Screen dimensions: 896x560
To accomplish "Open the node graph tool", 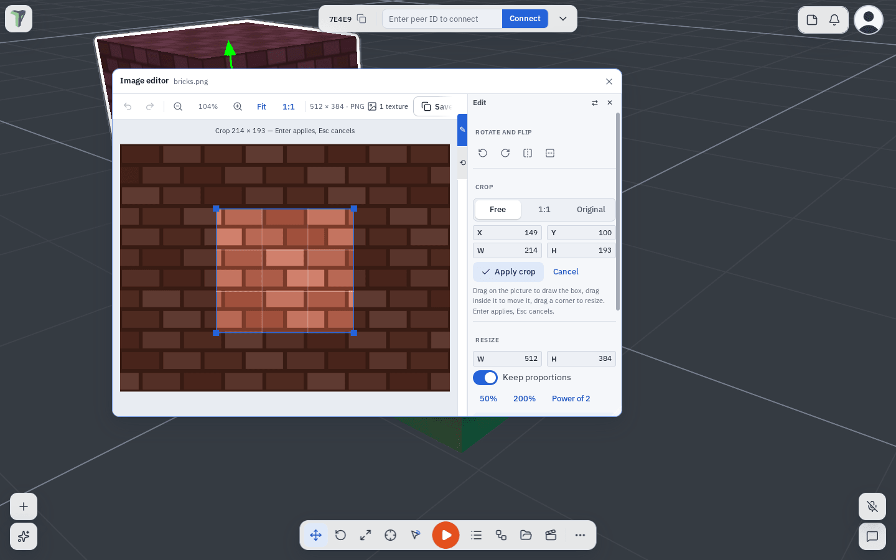I will 502,535.
